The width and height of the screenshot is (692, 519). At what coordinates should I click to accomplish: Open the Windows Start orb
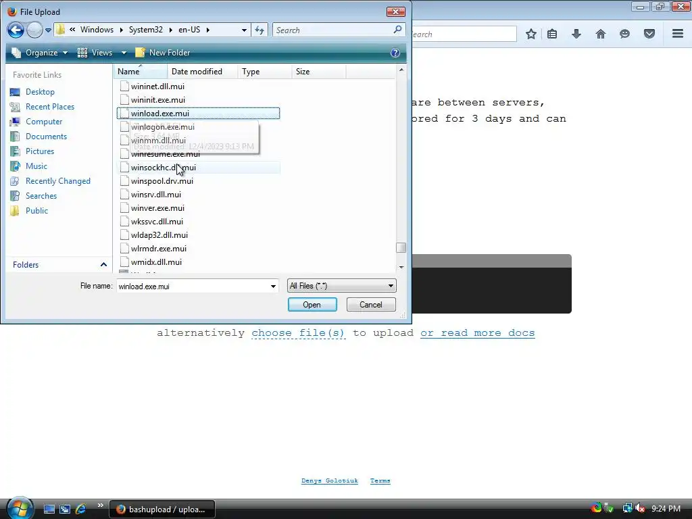pyautogui.click(x=20, y=508)
